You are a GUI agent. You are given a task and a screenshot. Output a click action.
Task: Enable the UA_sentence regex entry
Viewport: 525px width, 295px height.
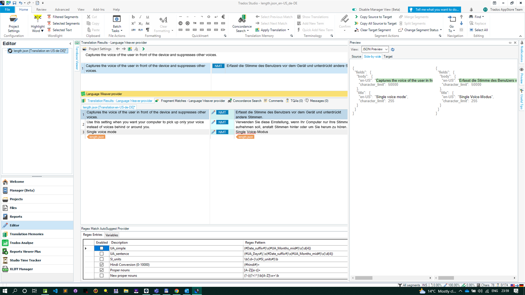pyautogui.click(x=101, y=254)
